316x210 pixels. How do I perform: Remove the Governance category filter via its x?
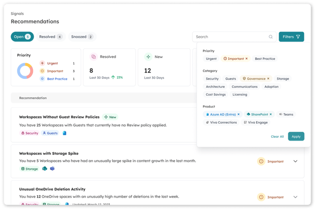click(268, 79)
